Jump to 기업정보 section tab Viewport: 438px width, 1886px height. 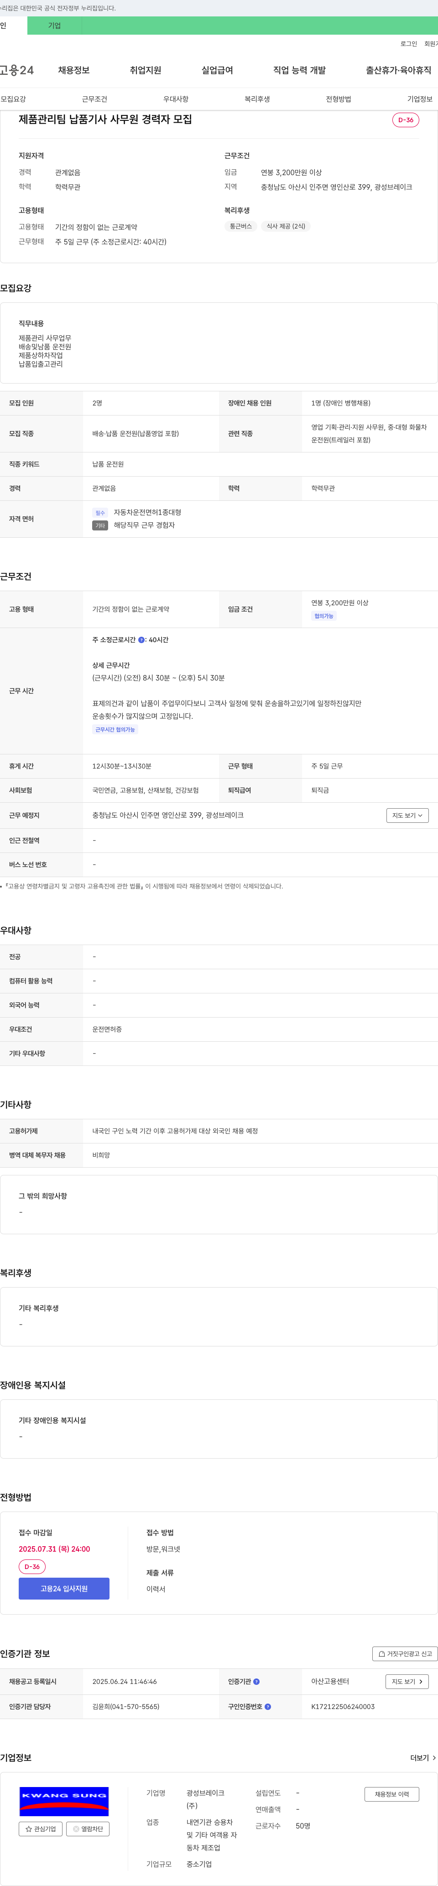pyautogui.click(x=420, y=99)
